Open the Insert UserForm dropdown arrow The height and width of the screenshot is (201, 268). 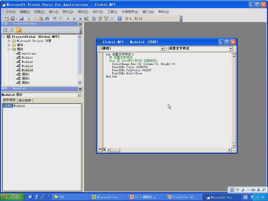[x=17, y=19]
